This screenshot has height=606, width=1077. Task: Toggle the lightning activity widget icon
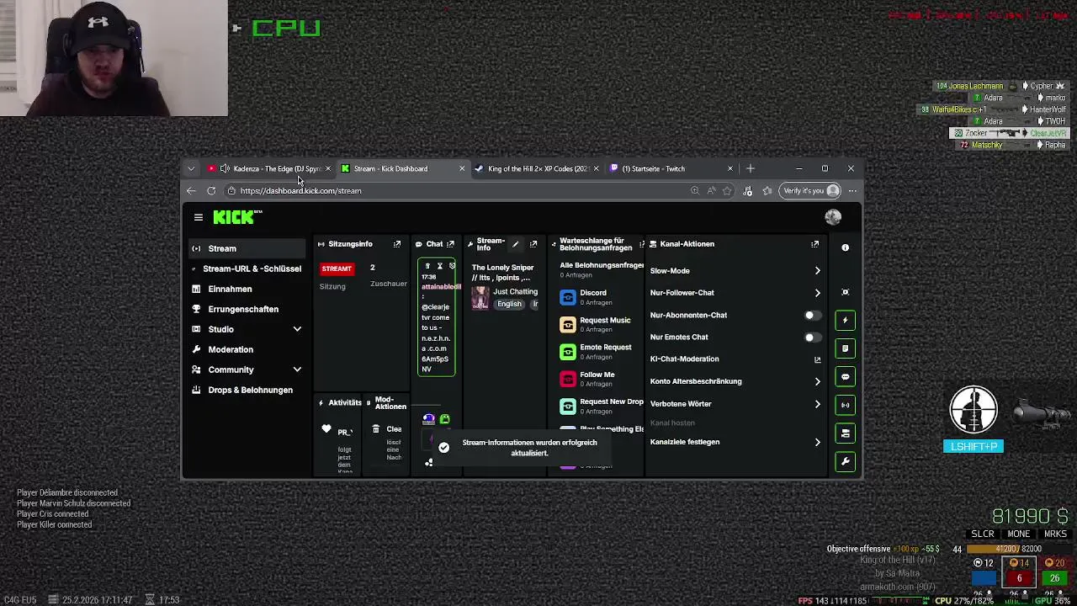846,320
